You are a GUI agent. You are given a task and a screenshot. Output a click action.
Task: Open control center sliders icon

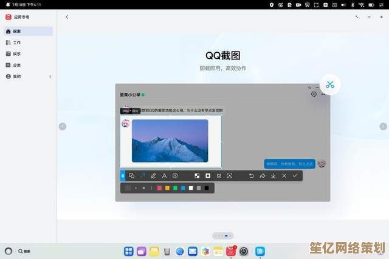(382, 5)
